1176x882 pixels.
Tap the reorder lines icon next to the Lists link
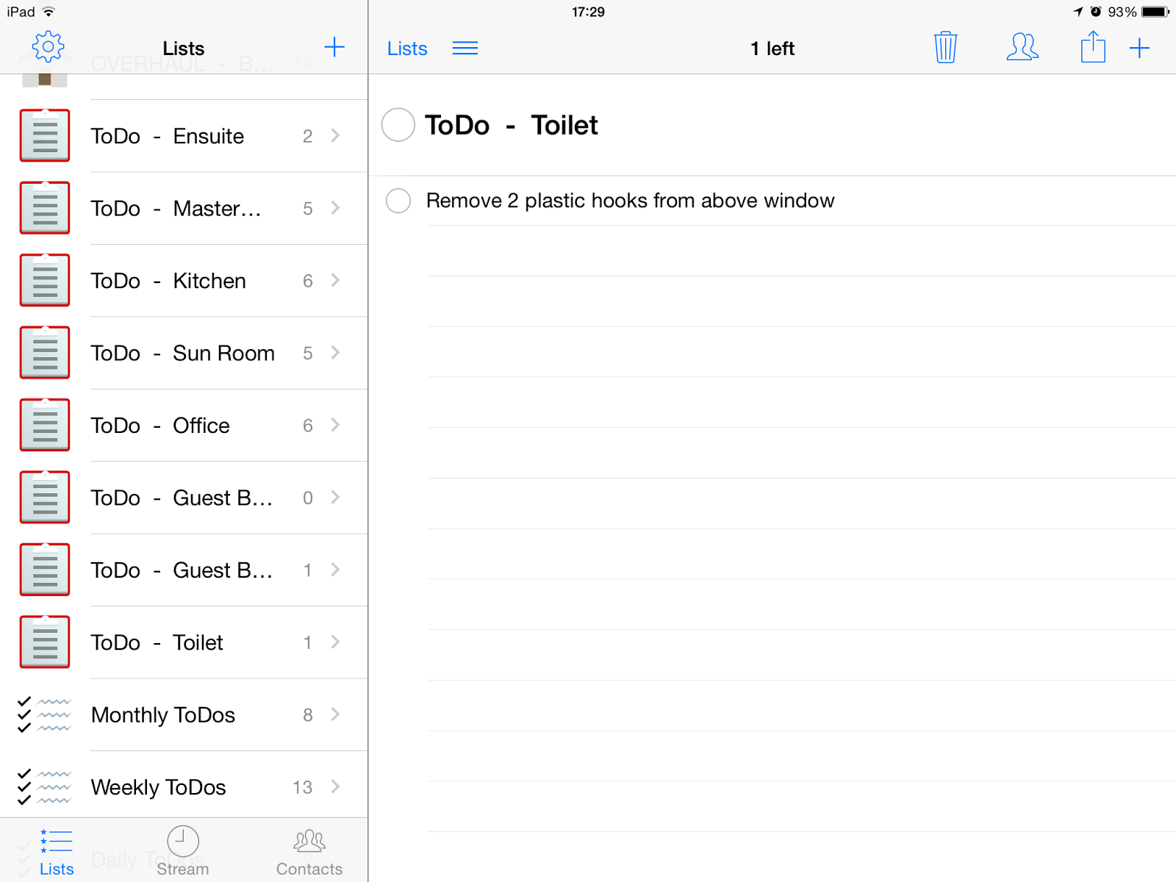[465, 49]
